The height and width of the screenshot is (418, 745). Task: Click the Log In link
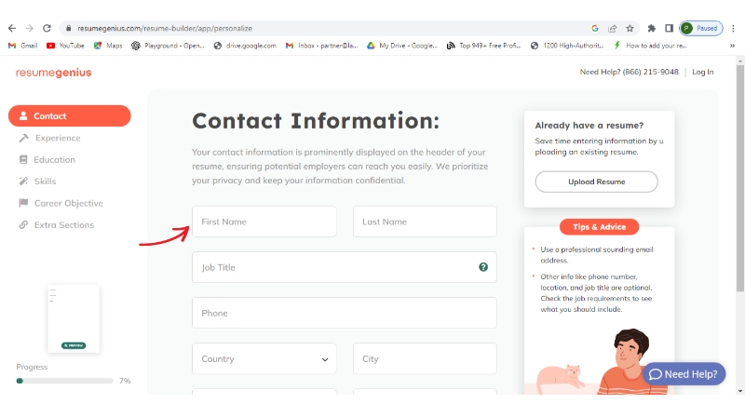(703, 72)
